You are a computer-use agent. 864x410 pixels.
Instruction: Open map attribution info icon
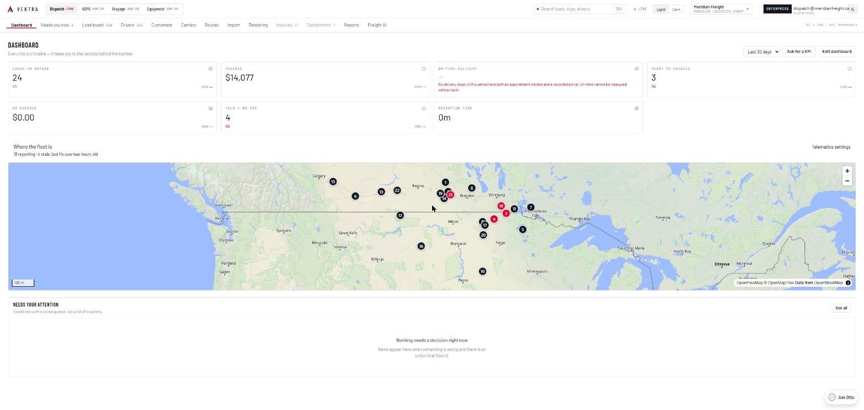[848, 283]
